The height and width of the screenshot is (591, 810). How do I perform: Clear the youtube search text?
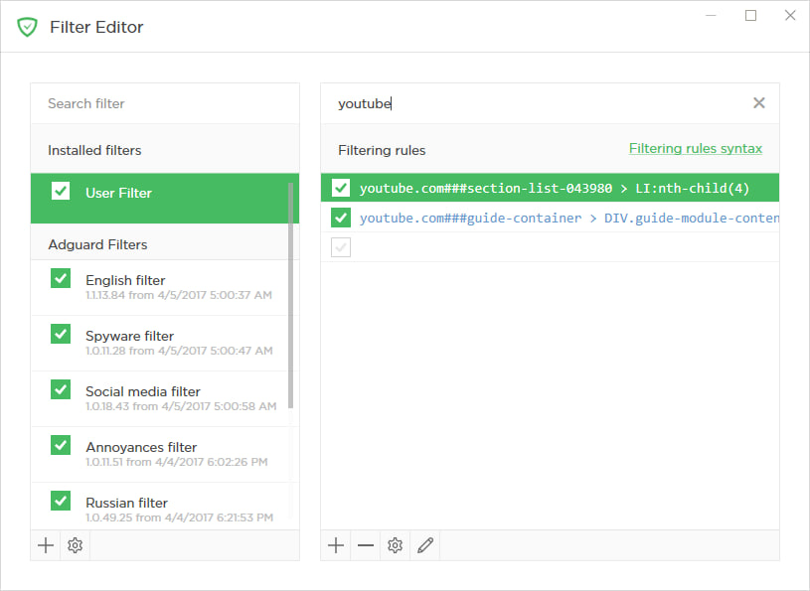(758, 103)
